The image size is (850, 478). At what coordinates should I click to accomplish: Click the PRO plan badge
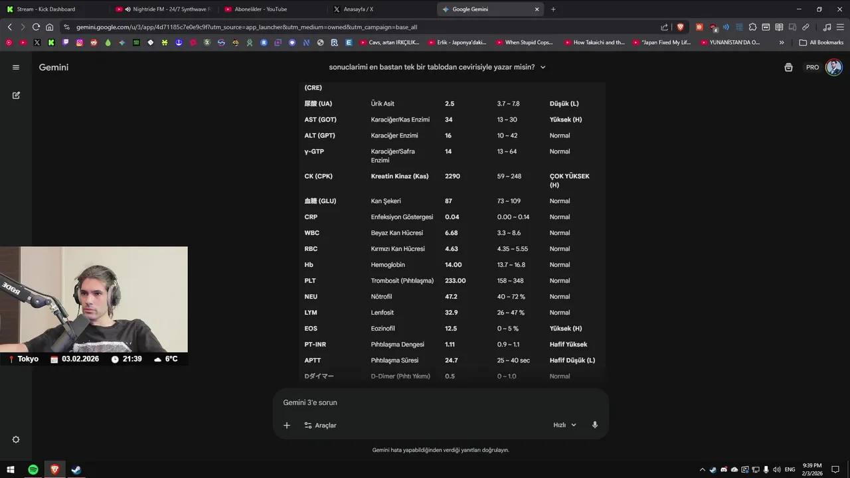[x=812, y=67]
